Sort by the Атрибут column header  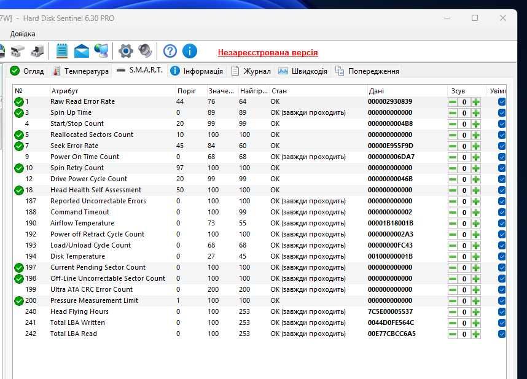(x=112, y=91)
